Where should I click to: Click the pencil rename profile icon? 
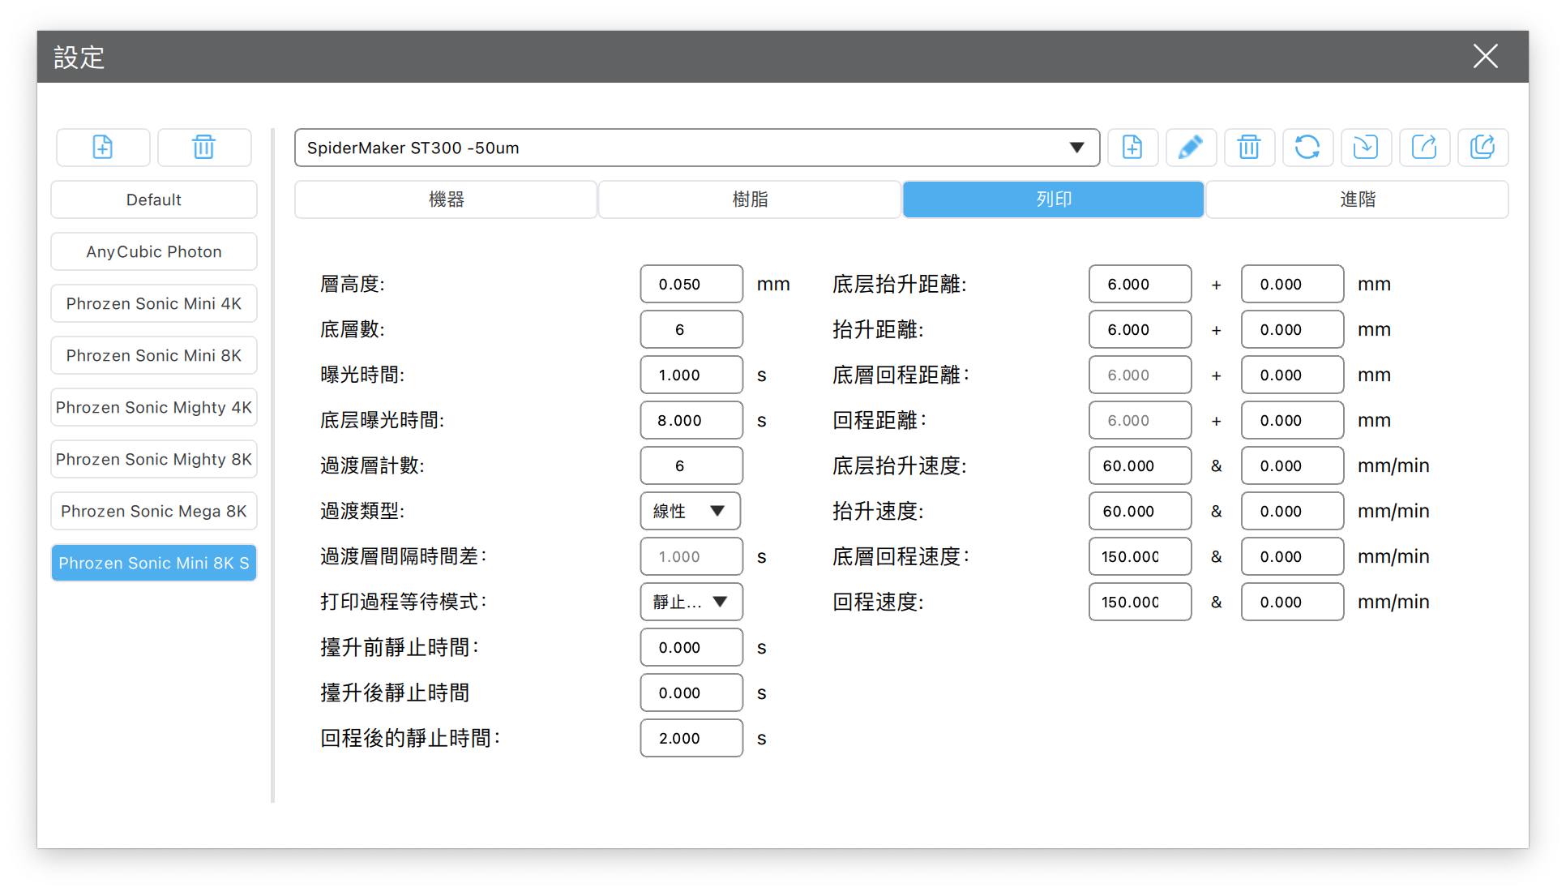point(1190,148)
